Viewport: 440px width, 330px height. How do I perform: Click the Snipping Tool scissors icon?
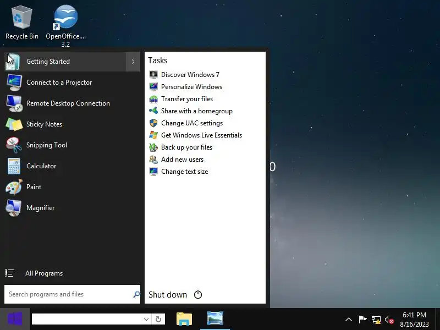point(14,145)
